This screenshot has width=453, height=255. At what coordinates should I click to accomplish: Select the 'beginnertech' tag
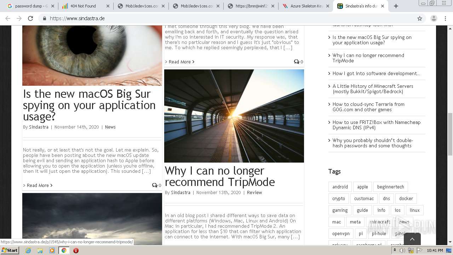point(390,187)
